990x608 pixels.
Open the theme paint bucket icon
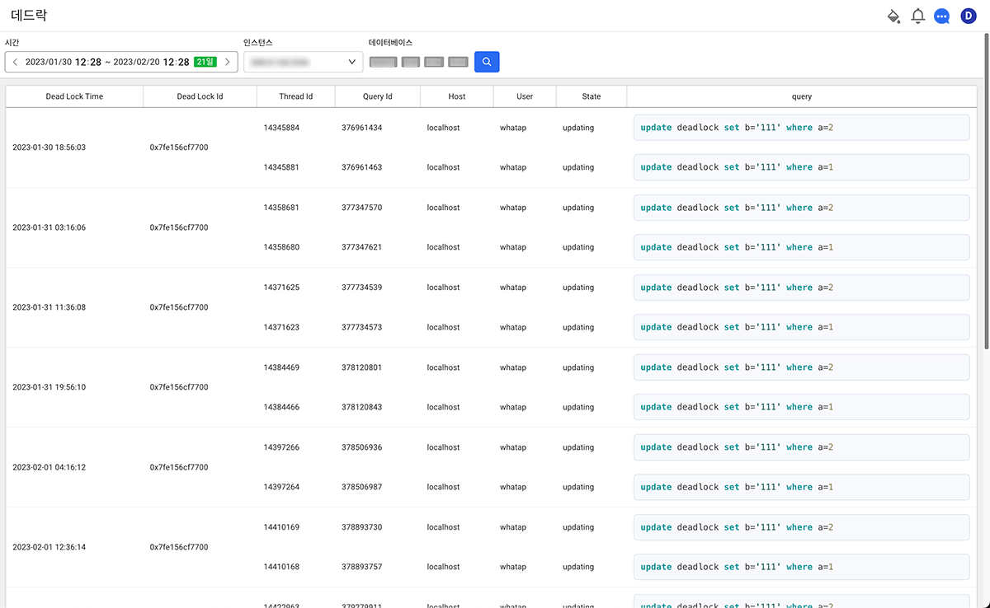click(893, 16)
